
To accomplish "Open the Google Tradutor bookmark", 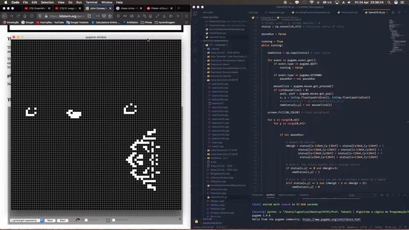I will 77,22.
